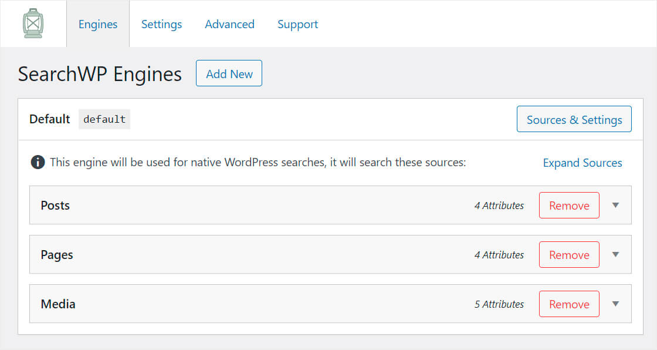657x350 pixels.
Task: Click the Add New engine button
Action: pyautogui.click(x=229, y=73)
